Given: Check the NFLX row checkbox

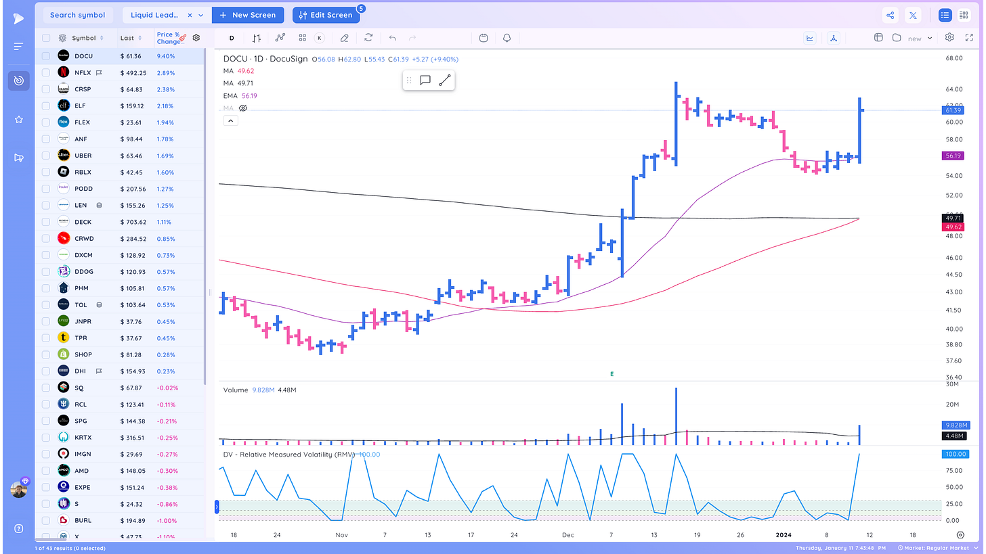Looking at the screenshot, I should [x=46, y=72].
